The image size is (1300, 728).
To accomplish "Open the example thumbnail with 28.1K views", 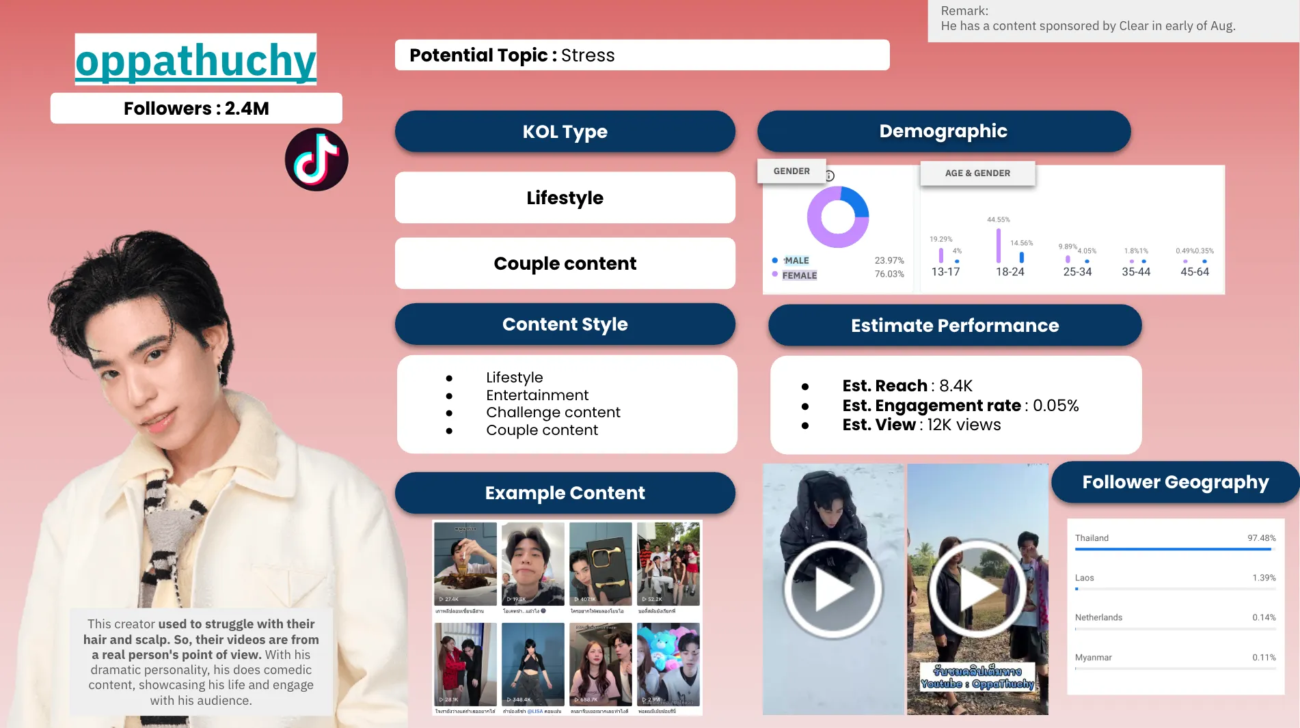I will point(465,664).
